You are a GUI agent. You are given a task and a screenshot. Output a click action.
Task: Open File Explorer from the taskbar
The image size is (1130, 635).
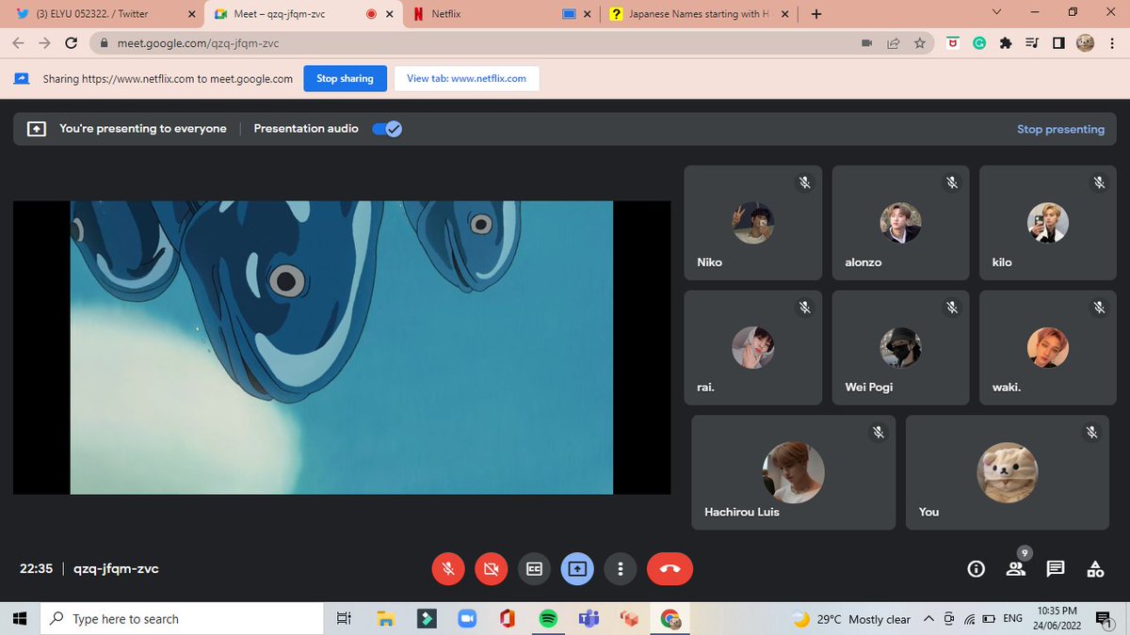pos(385,619)
